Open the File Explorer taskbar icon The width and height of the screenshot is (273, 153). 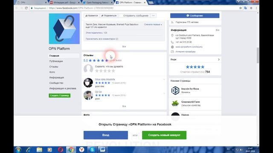(39, 150)
